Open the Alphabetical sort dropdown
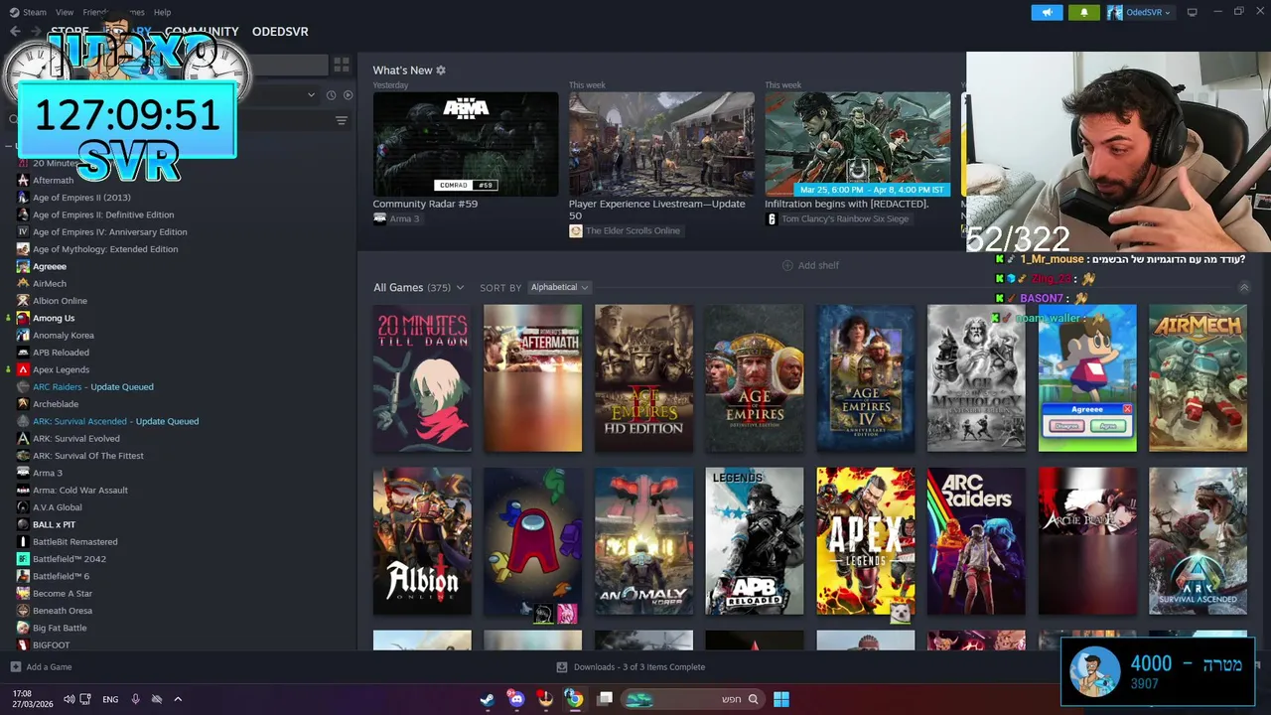The height and width of the screenshot is (715, 1271). click(559, 287)
